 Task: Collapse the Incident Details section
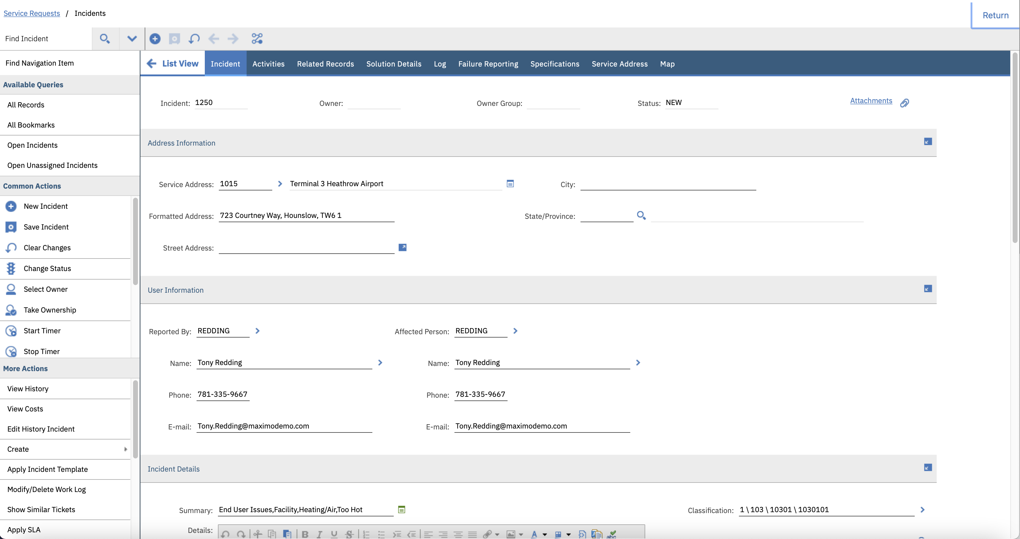coord(928,468)
